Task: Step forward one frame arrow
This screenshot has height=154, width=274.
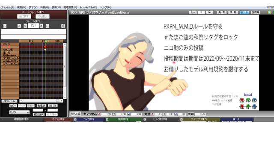Action: 41,26
